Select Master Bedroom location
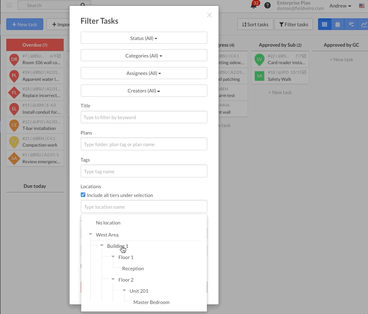 (x=151, y=302)
